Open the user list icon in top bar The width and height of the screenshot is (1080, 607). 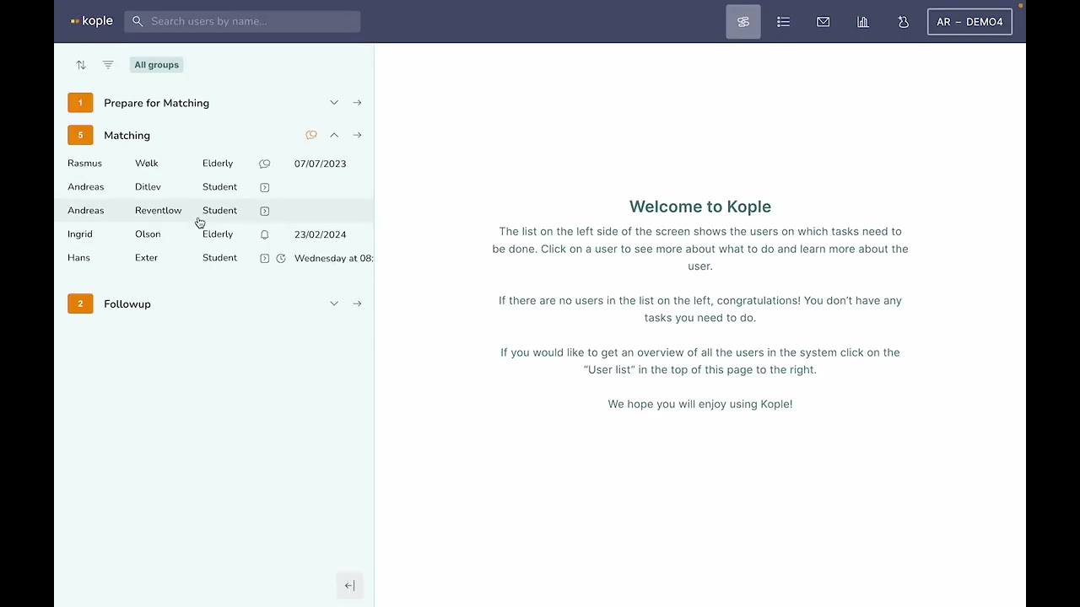pyautogui.click(x=783, y=22)
